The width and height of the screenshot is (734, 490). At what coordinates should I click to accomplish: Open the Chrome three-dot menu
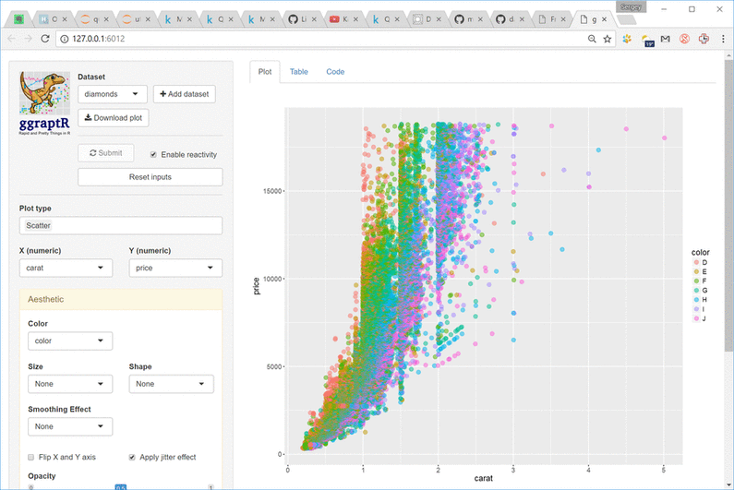[x=721, y=39]
